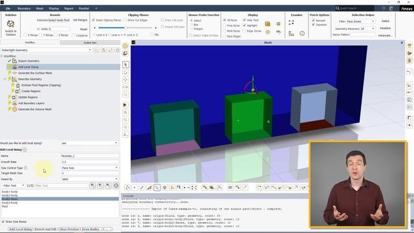This screenshot has height=233, width=414.
Task: Switch to the Outline View tab
Action: click(90, 43)
